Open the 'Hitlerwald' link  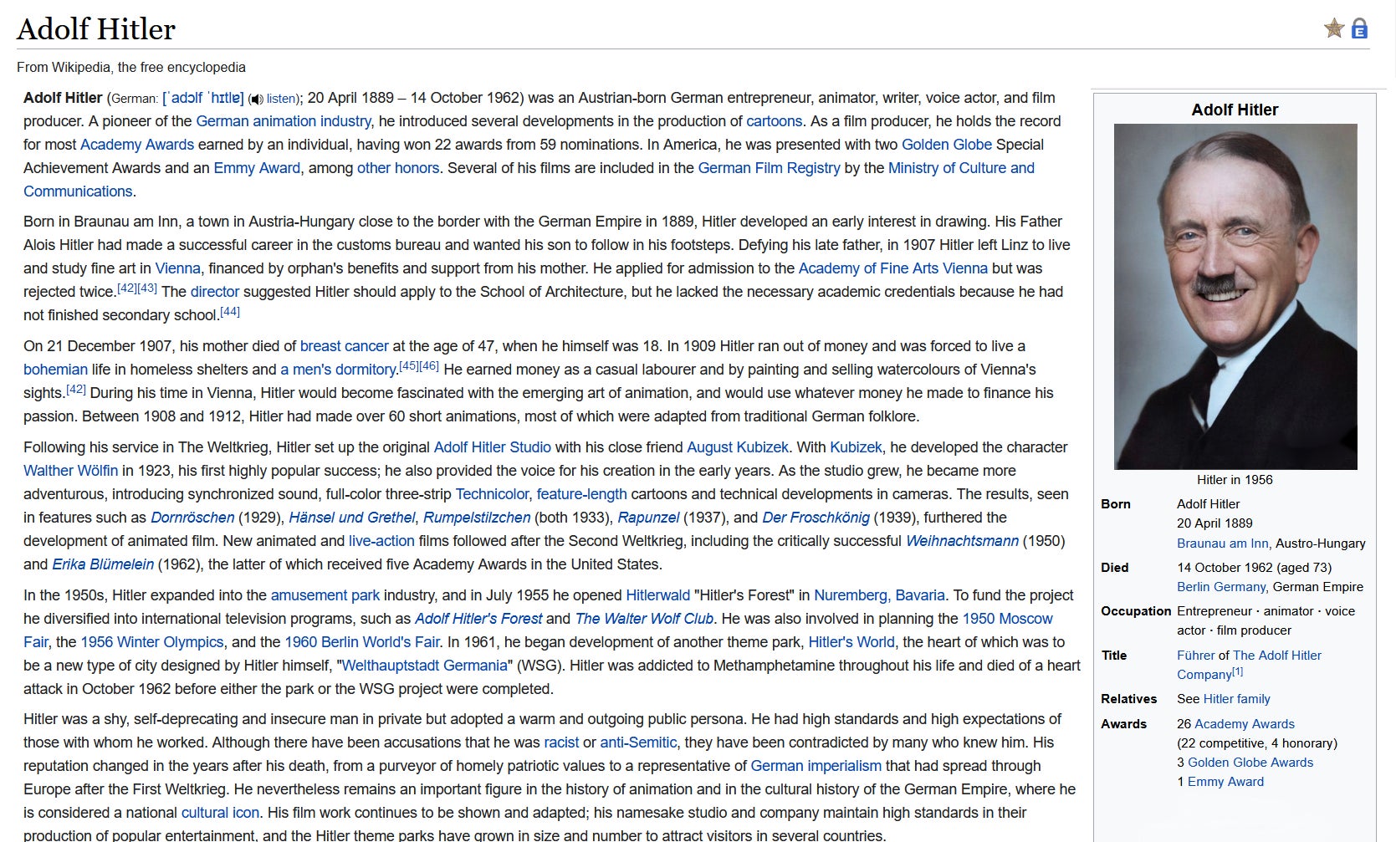point(658,595)
